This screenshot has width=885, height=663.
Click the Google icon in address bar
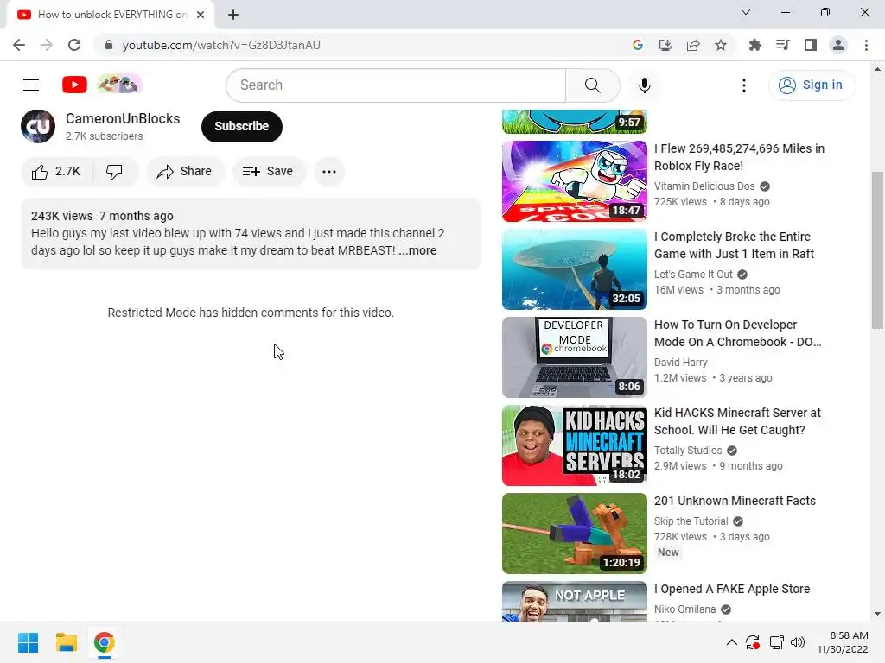click(638, 45)
